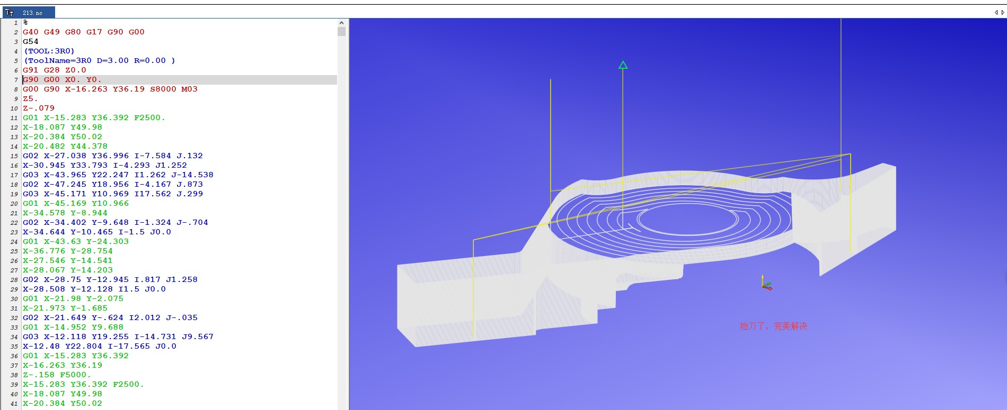The width and height of the screenshot is (1007, 410).
Task: Select line 'X-27.546 Y-14.541'
Action: 68,260
